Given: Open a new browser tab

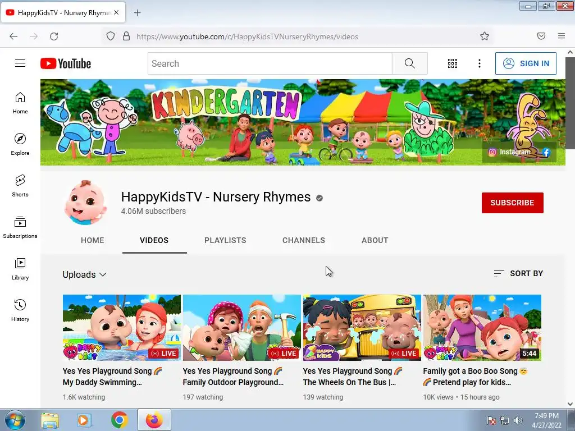Looking at the screenshot, I should click(x=137, y=13).
